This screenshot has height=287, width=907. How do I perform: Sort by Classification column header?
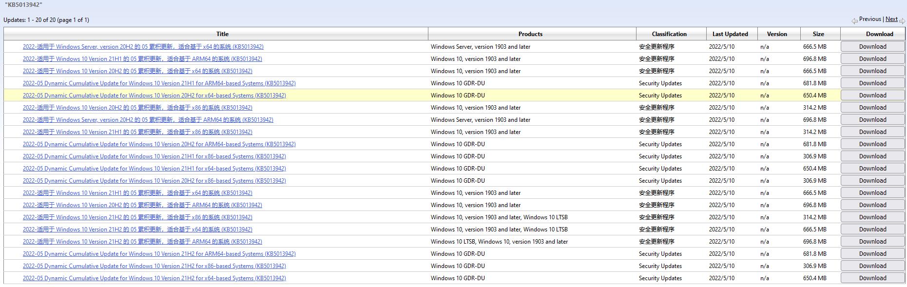pos(669,34)
